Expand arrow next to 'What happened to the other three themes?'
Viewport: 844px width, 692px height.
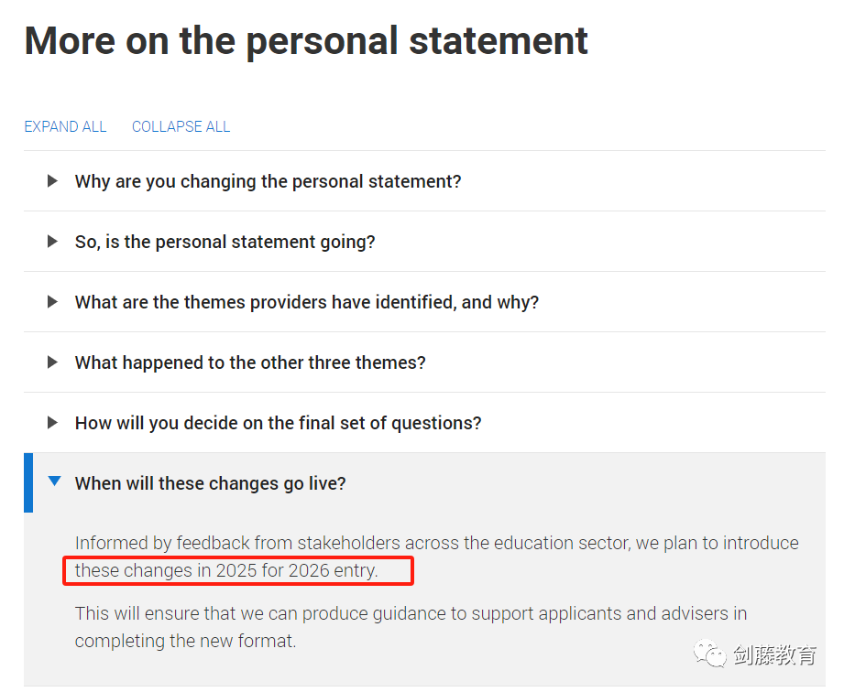(52, 362)
